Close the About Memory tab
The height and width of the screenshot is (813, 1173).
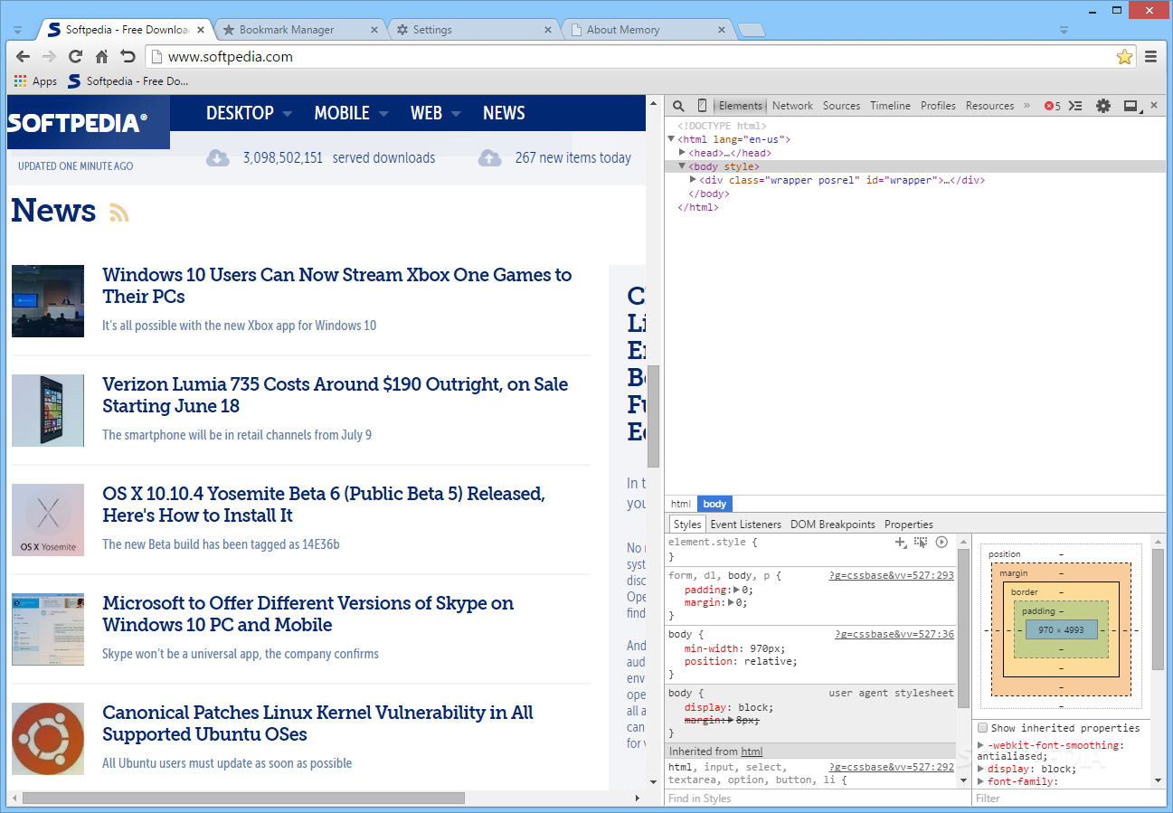click(x=722, y=30)
